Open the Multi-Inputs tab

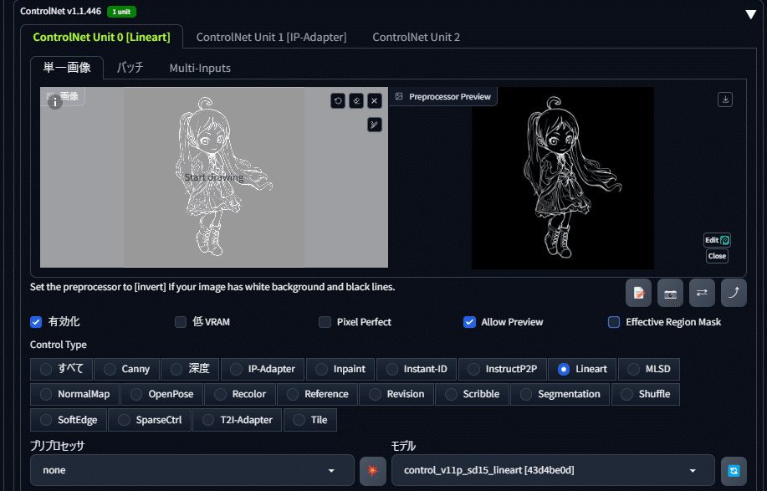pos(200,68)
